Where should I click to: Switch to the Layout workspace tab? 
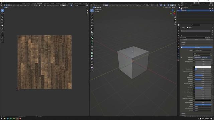[23, 3]
